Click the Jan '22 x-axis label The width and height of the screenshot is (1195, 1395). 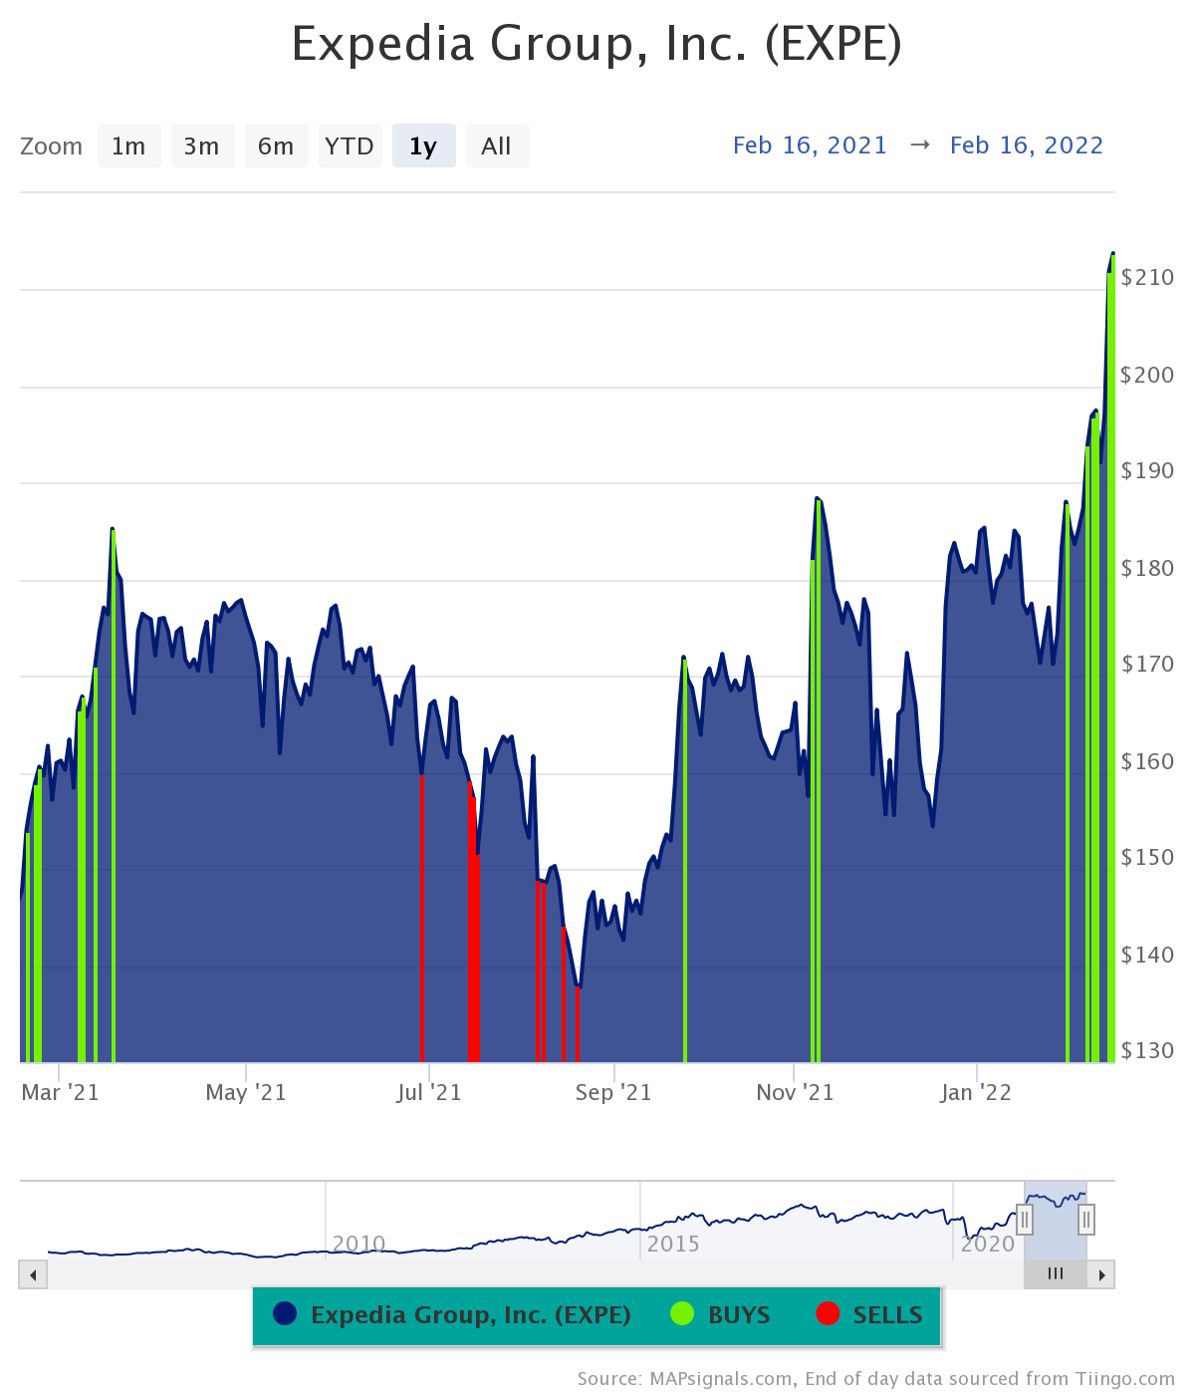coord(976,1093)
